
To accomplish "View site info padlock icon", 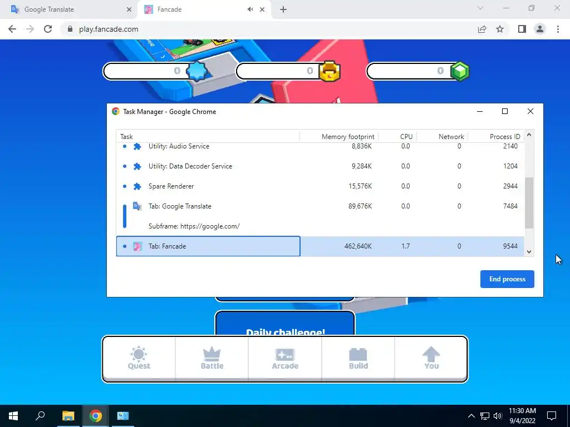I will (70, 29).
